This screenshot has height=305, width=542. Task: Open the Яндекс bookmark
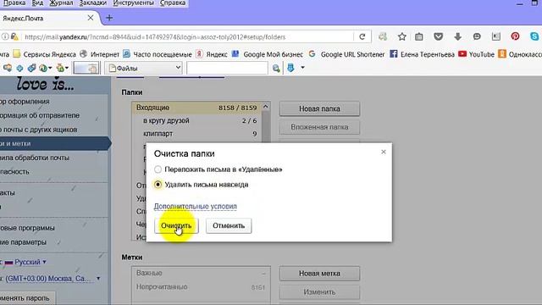pos(212,54)
